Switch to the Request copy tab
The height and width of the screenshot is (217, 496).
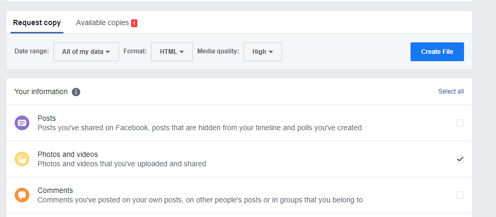[x=37, y=23]
